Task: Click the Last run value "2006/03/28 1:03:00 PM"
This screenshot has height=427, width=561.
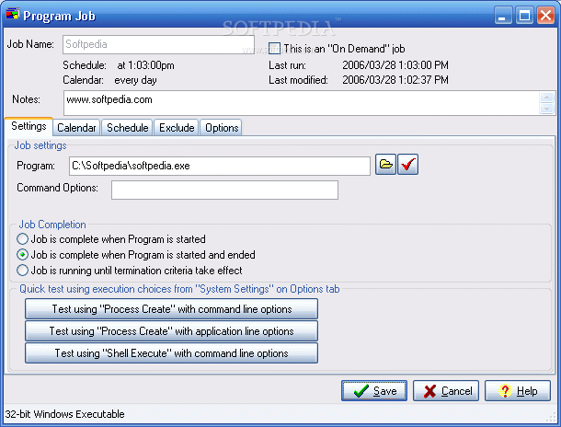Action: pyautogui.click(x=395, y=65)
